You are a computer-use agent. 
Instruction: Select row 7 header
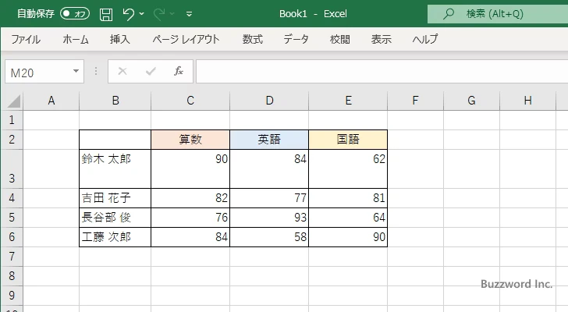click(12, 257)
